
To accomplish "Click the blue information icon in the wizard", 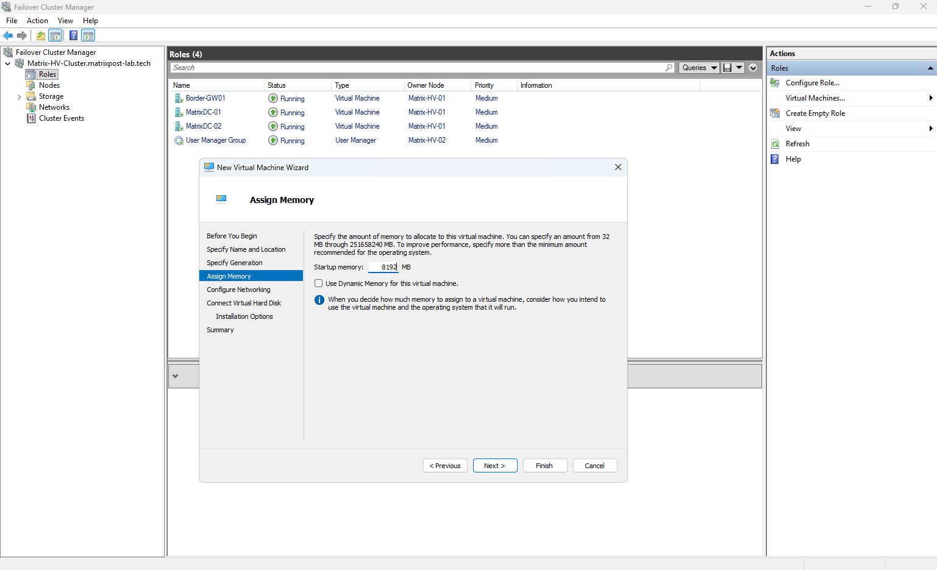I will pyautogui.click(x=319, y=300).
